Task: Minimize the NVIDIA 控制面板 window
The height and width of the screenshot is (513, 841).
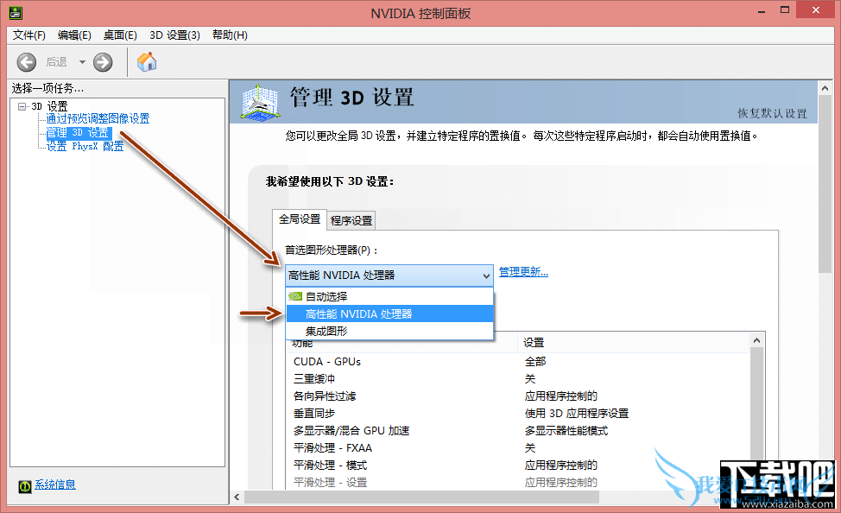Action: click(761, 10)
